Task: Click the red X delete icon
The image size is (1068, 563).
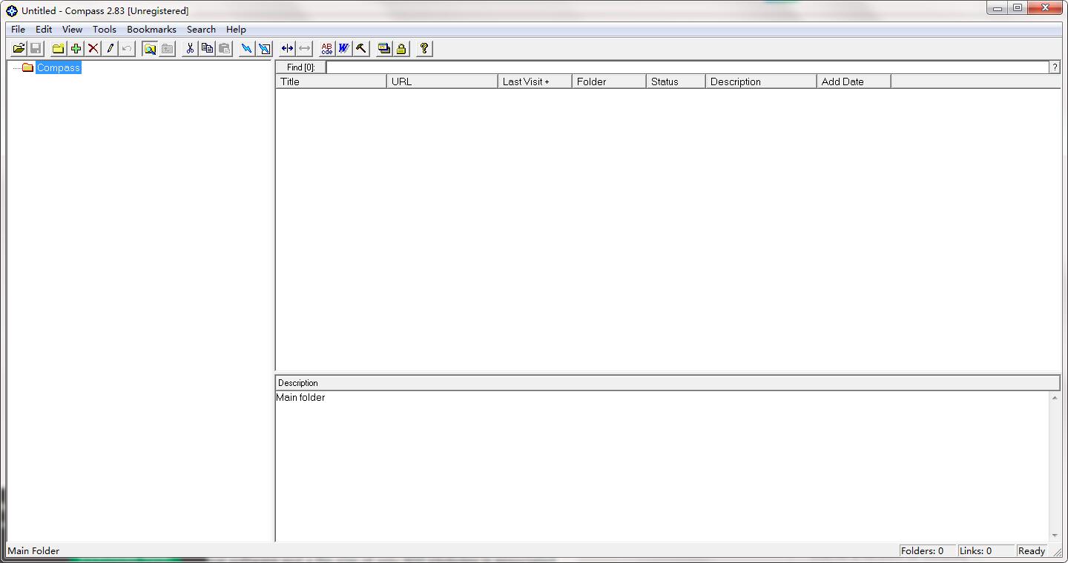Action: coord(93,49)
